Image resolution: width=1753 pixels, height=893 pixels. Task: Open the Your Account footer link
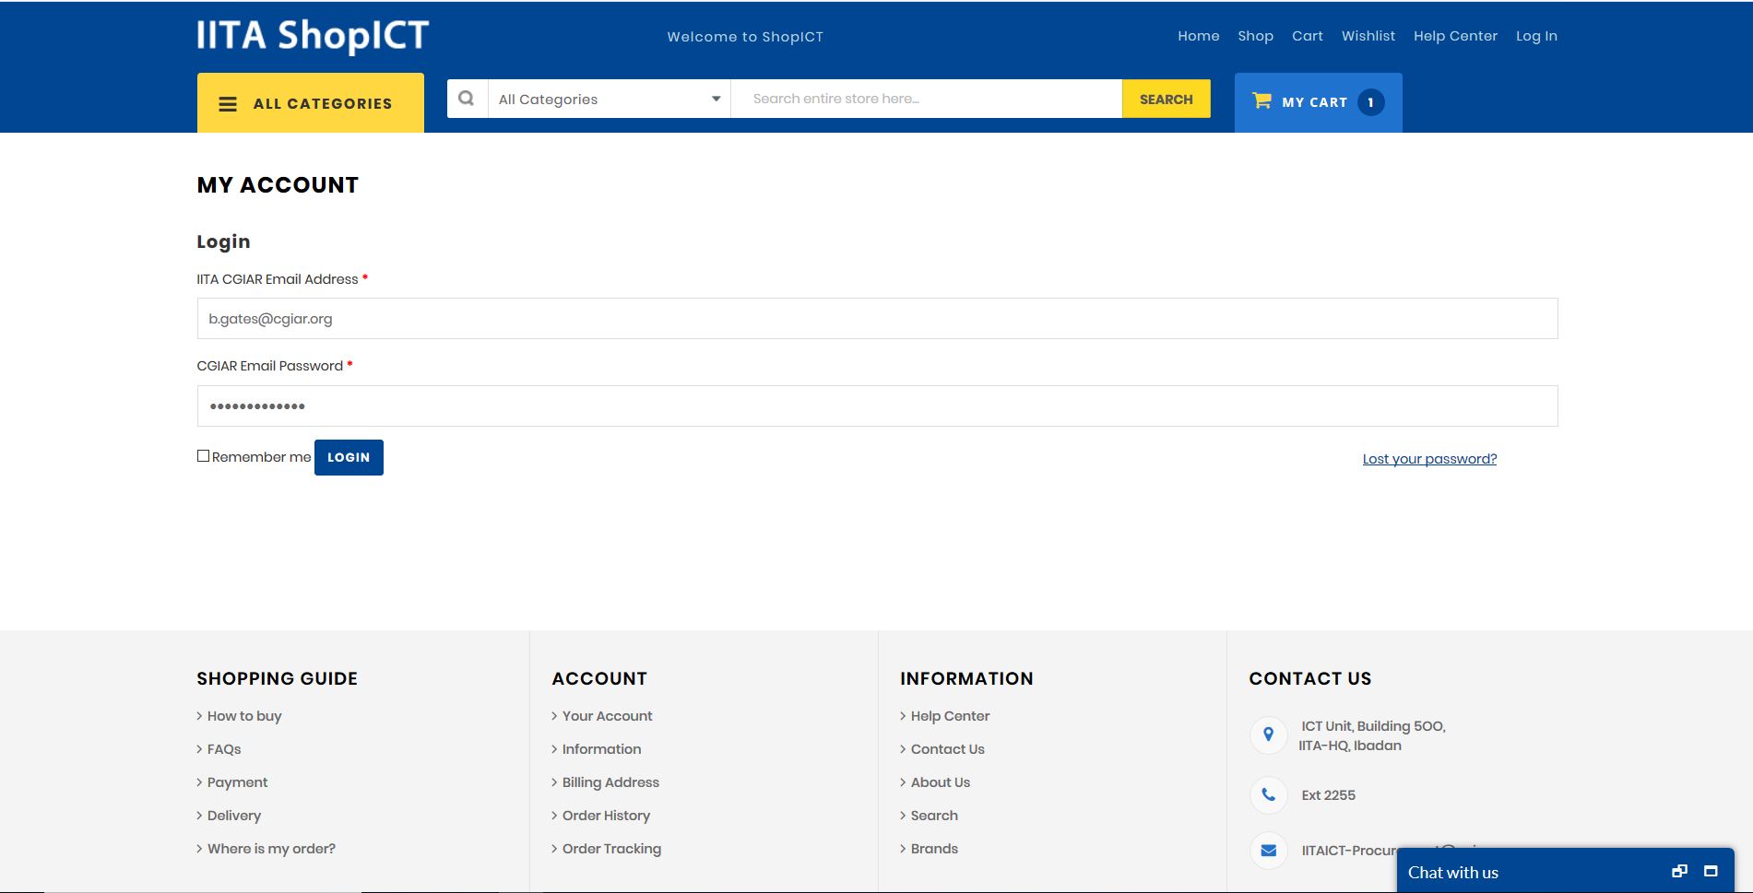(607, 716)
